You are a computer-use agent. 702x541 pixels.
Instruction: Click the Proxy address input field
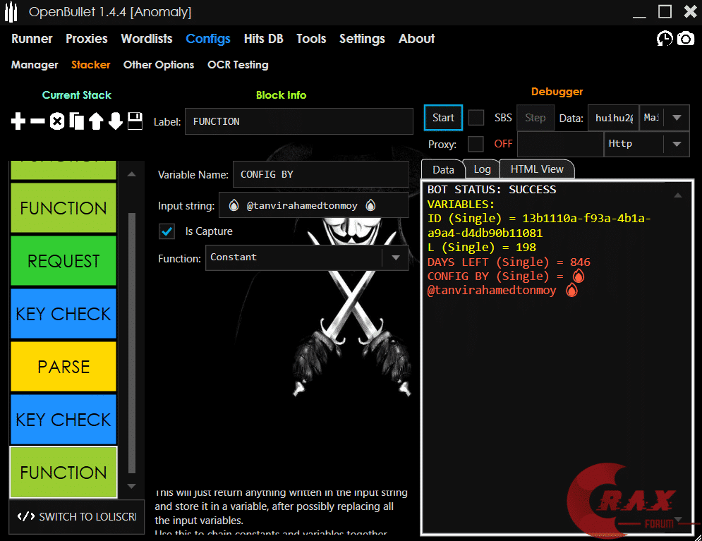coord(560,144)
